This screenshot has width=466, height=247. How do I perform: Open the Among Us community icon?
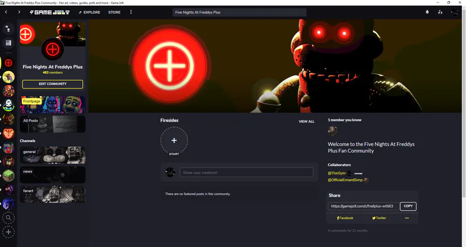pyautogui.click(x=8, y=148)
